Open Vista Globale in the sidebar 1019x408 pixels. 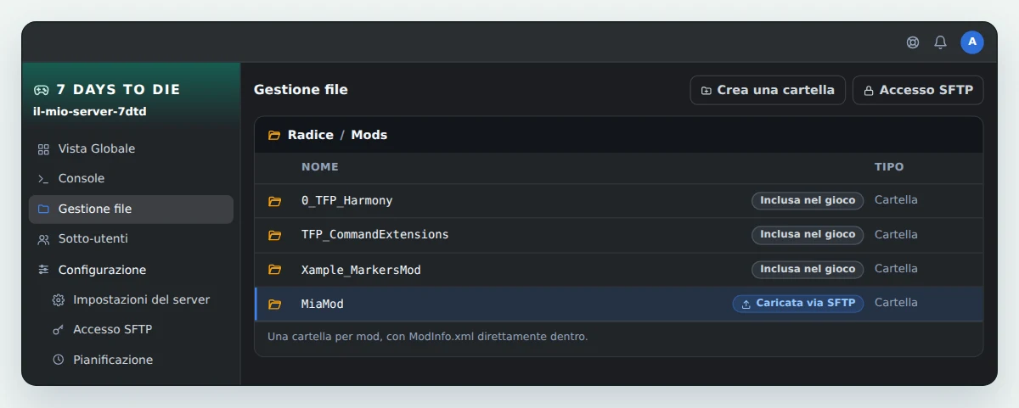[x=131, y=148]
